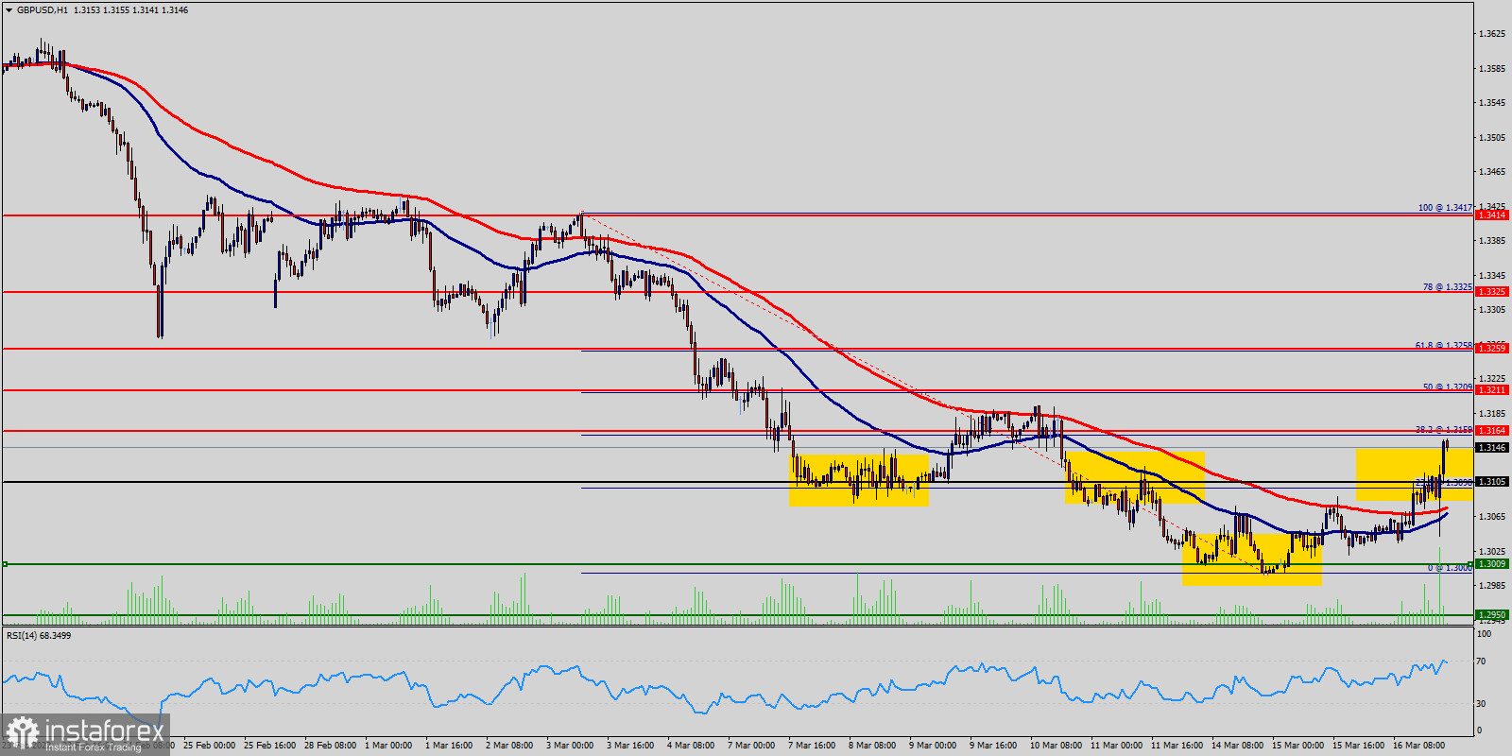The height and width of the screenshot is (756, 1512).
Task: Select the green 1.2950 price tag
Action: pyautogui.click(x=1491, y=615)
